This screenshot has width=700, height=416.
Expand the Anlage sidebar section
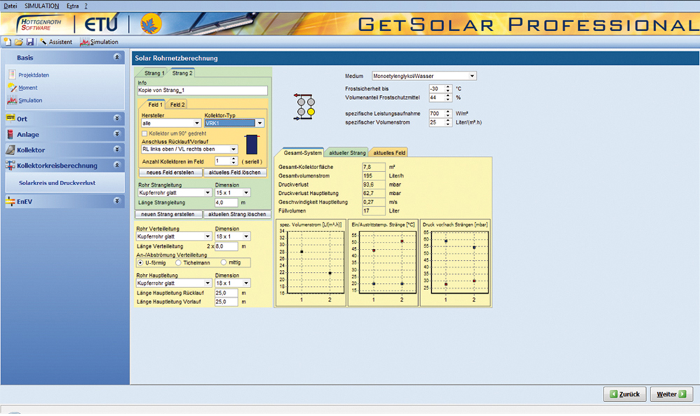click(64, 134)
